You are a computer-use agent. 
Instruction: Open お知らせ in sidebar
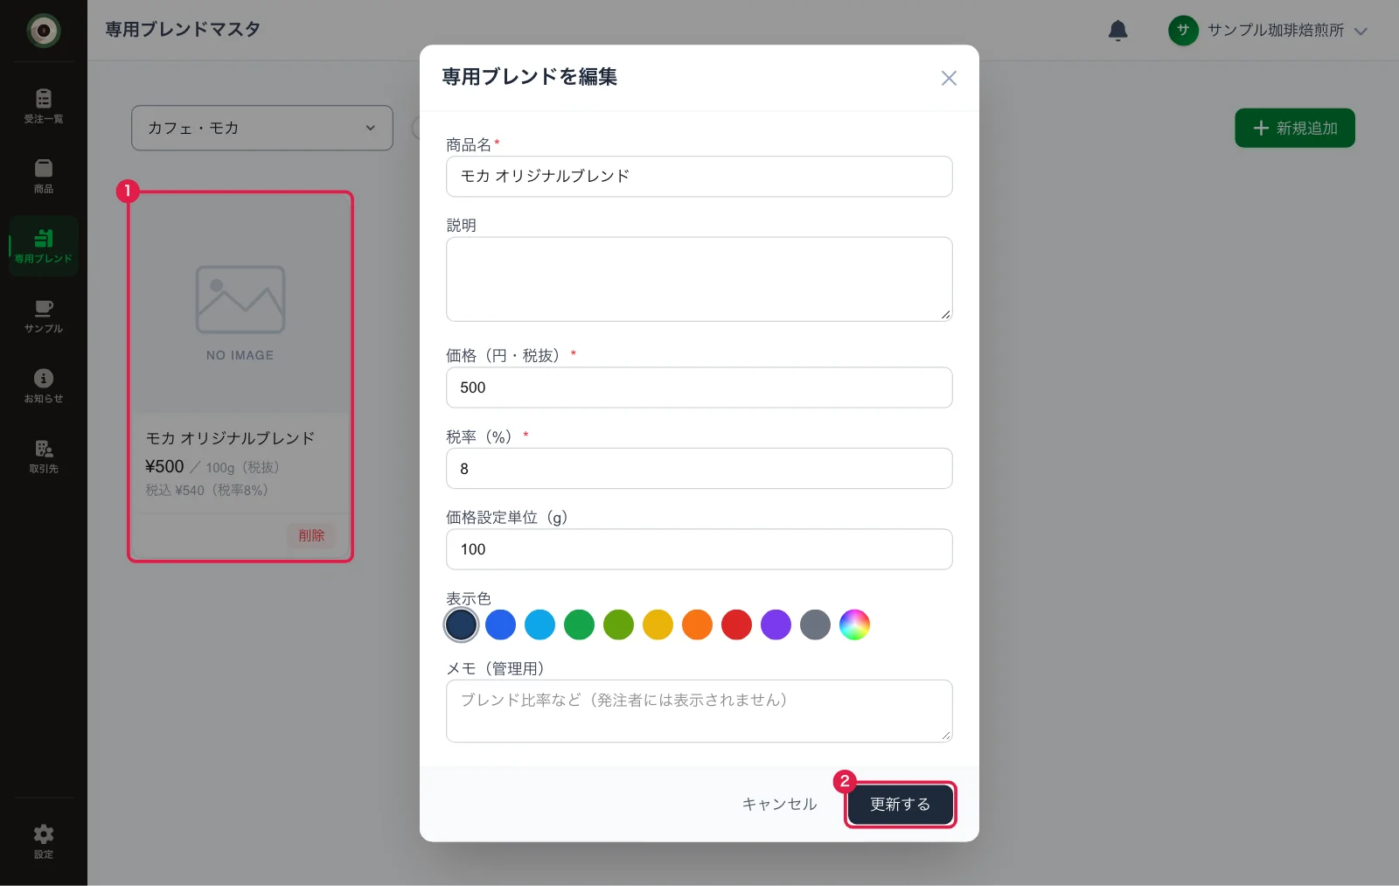[43, 386]
